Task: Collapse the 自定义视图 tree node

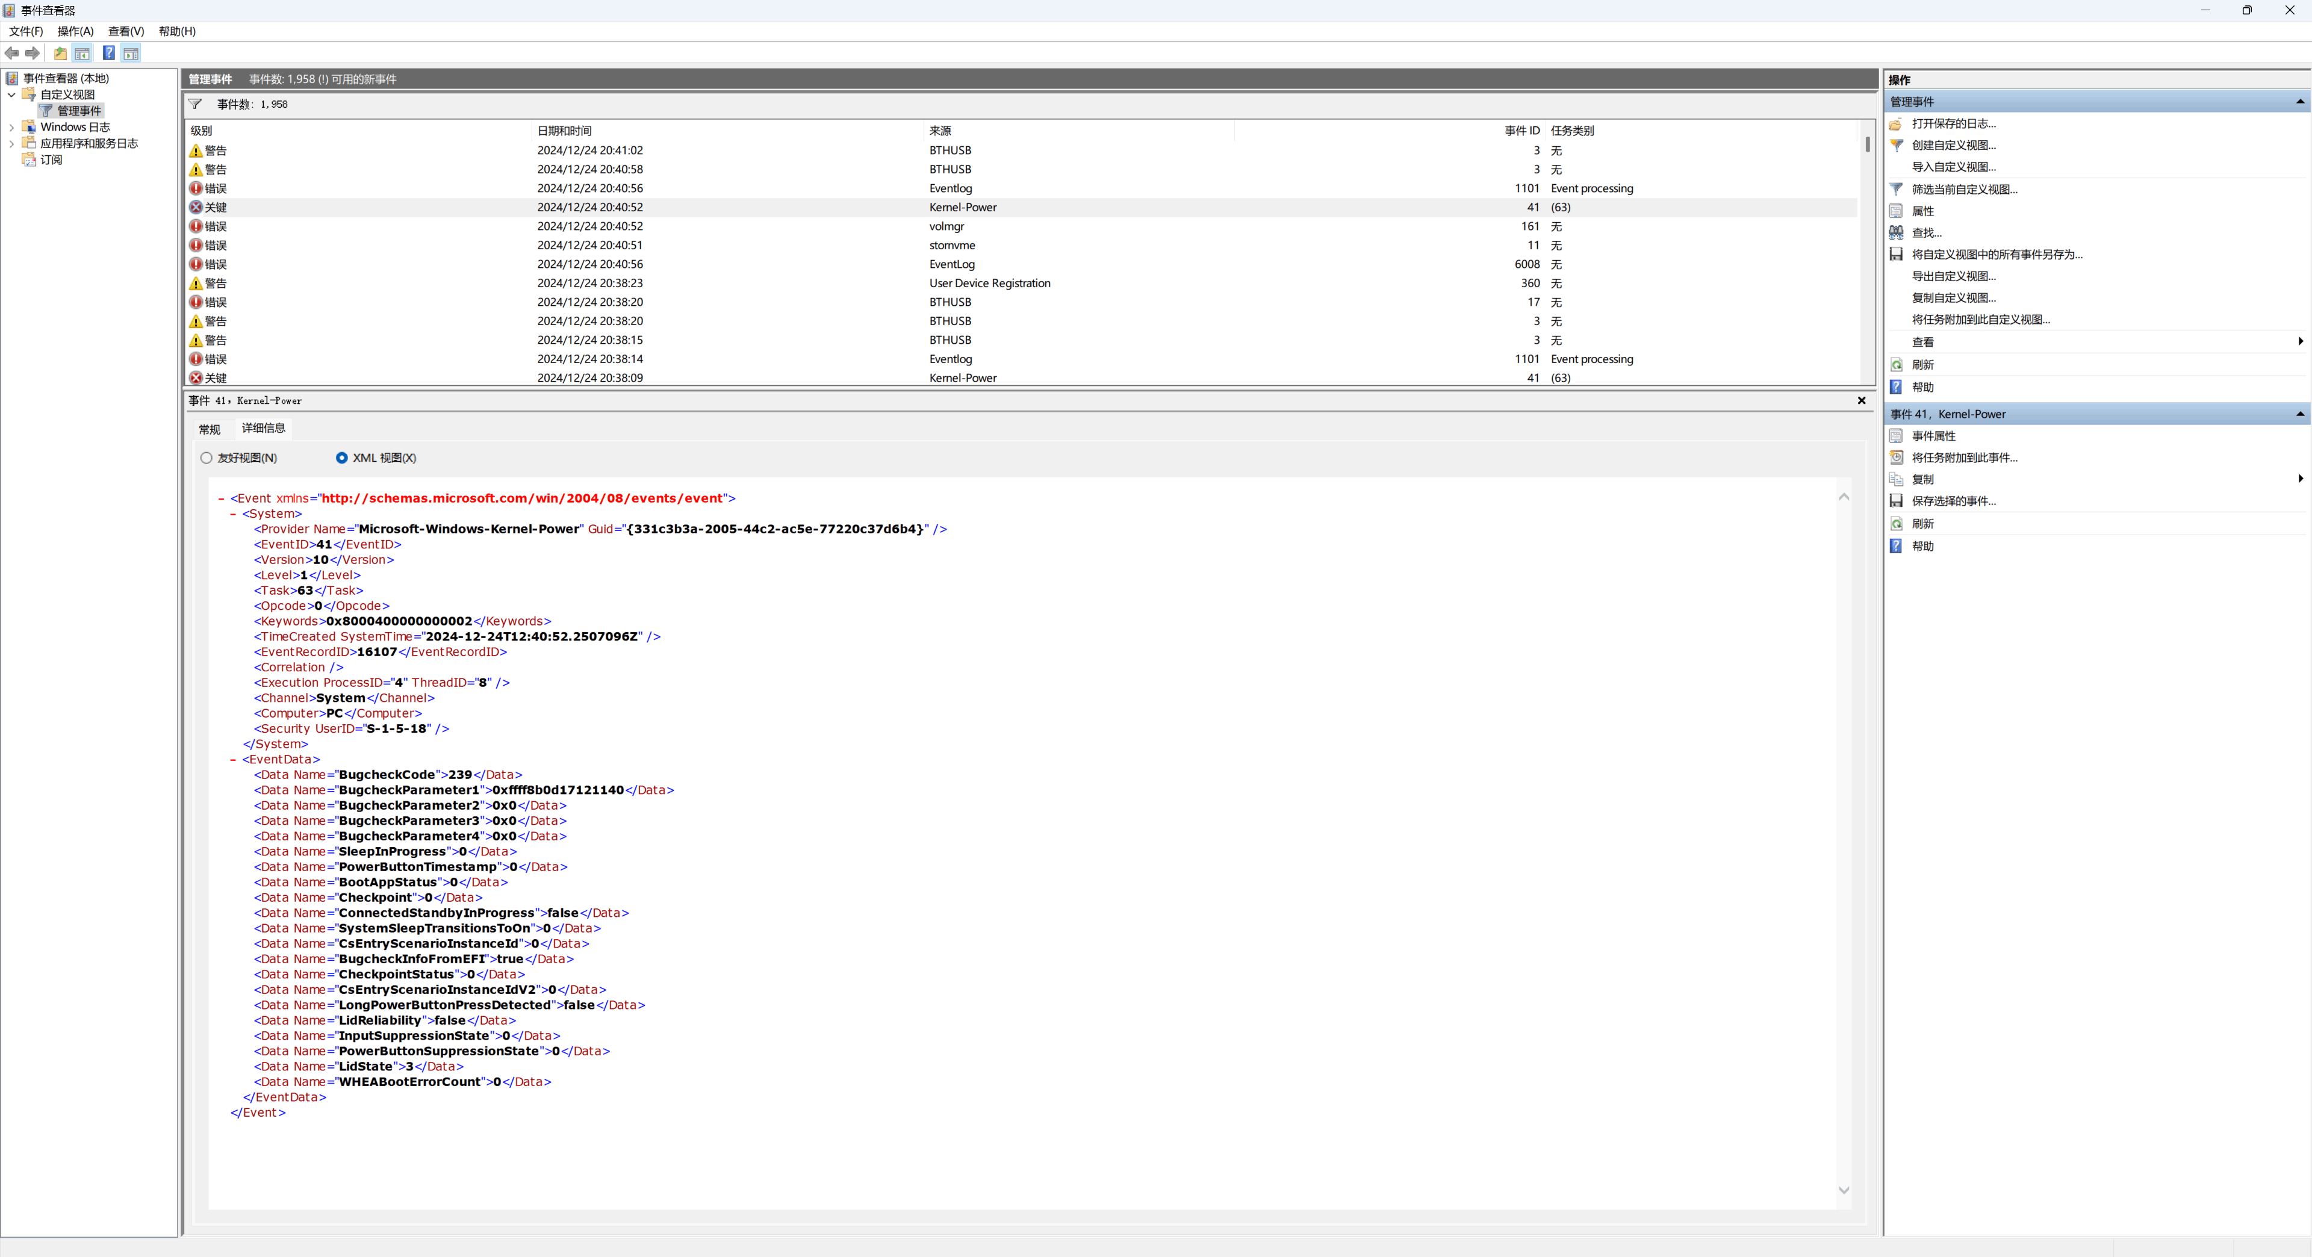Action: 11,95
